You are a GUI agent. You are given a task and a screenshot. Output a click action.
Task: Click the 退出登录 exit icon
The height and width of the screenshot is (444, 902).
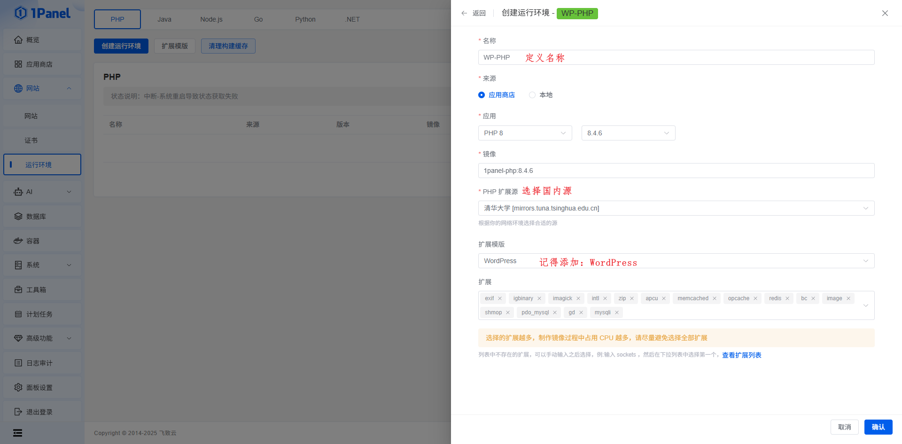pos(18,412)
